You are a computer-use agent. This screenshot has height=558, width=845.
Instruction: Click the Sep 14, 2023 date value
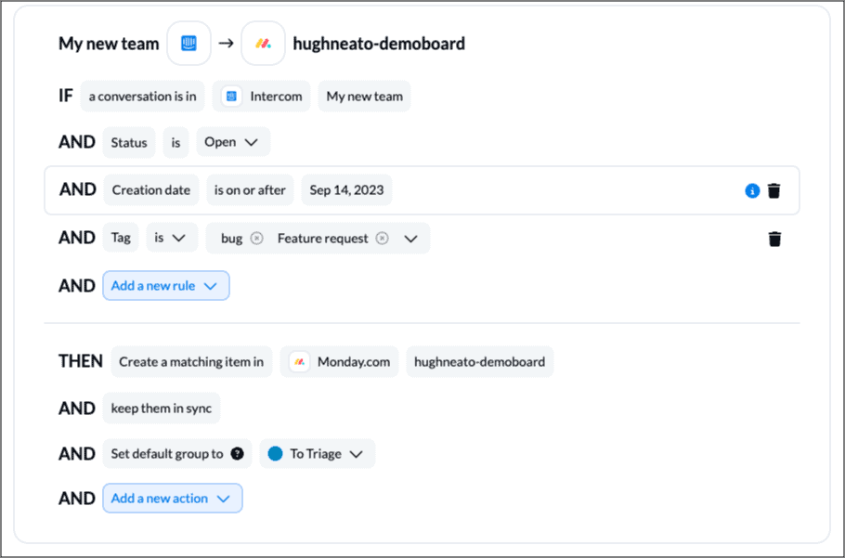(x=346, y=189)
